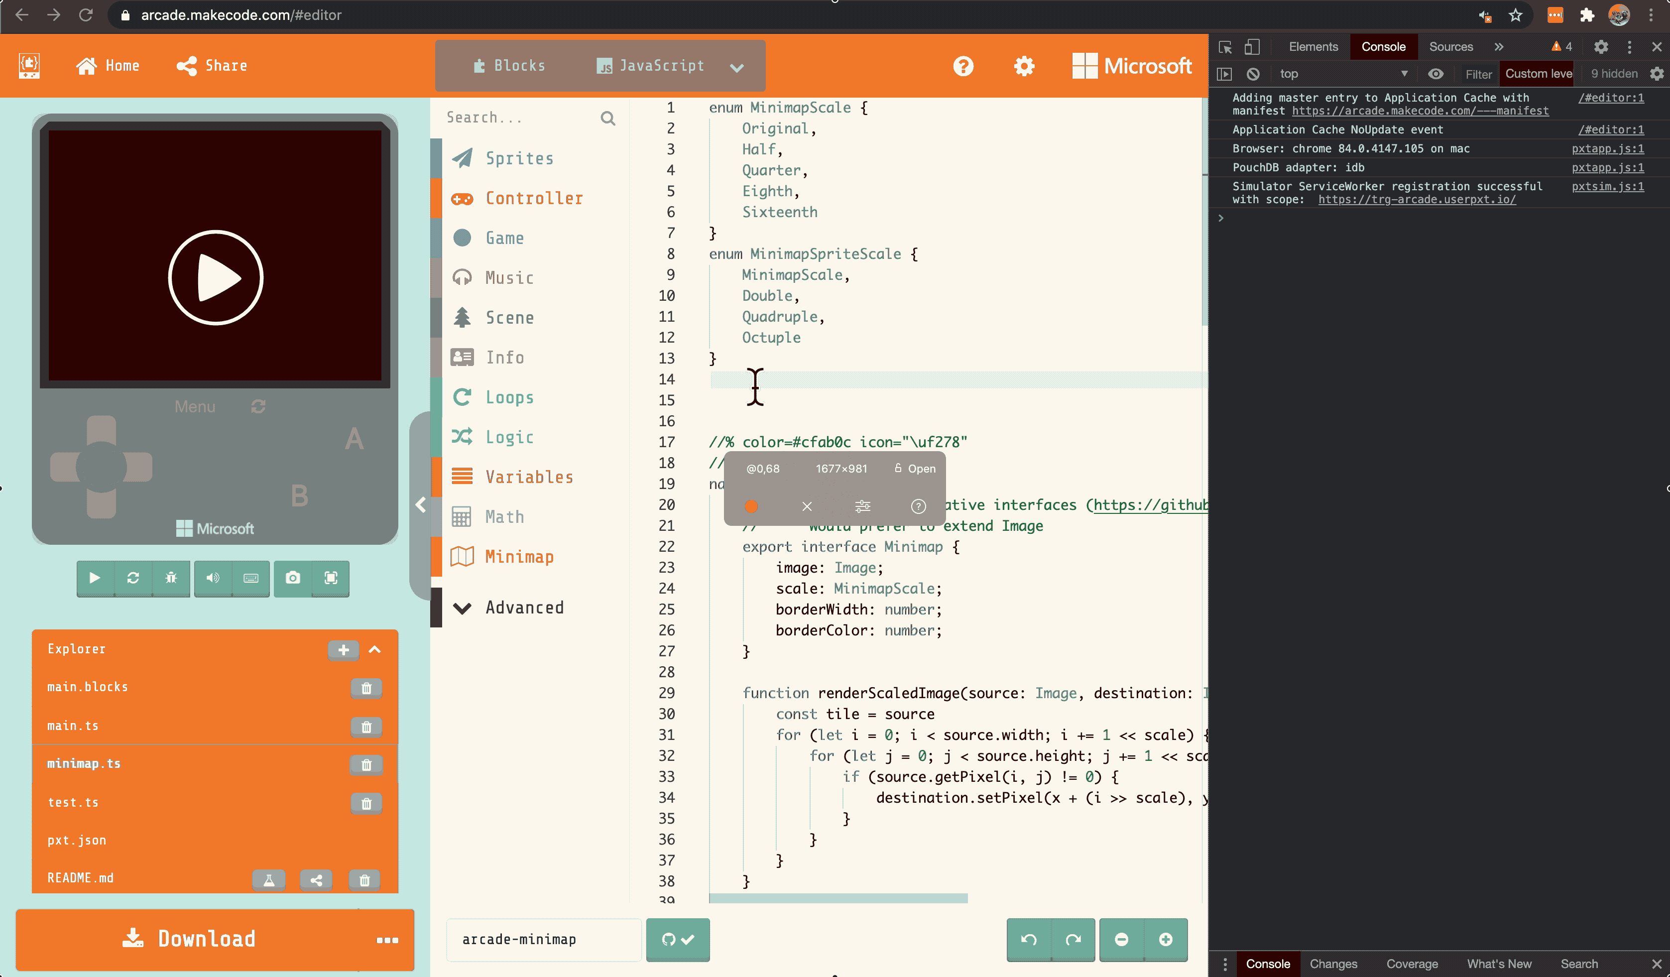Screen dimensions: 1670x977
Task: Add a new file in the Explorer
Action: click(x=343, y=649)
